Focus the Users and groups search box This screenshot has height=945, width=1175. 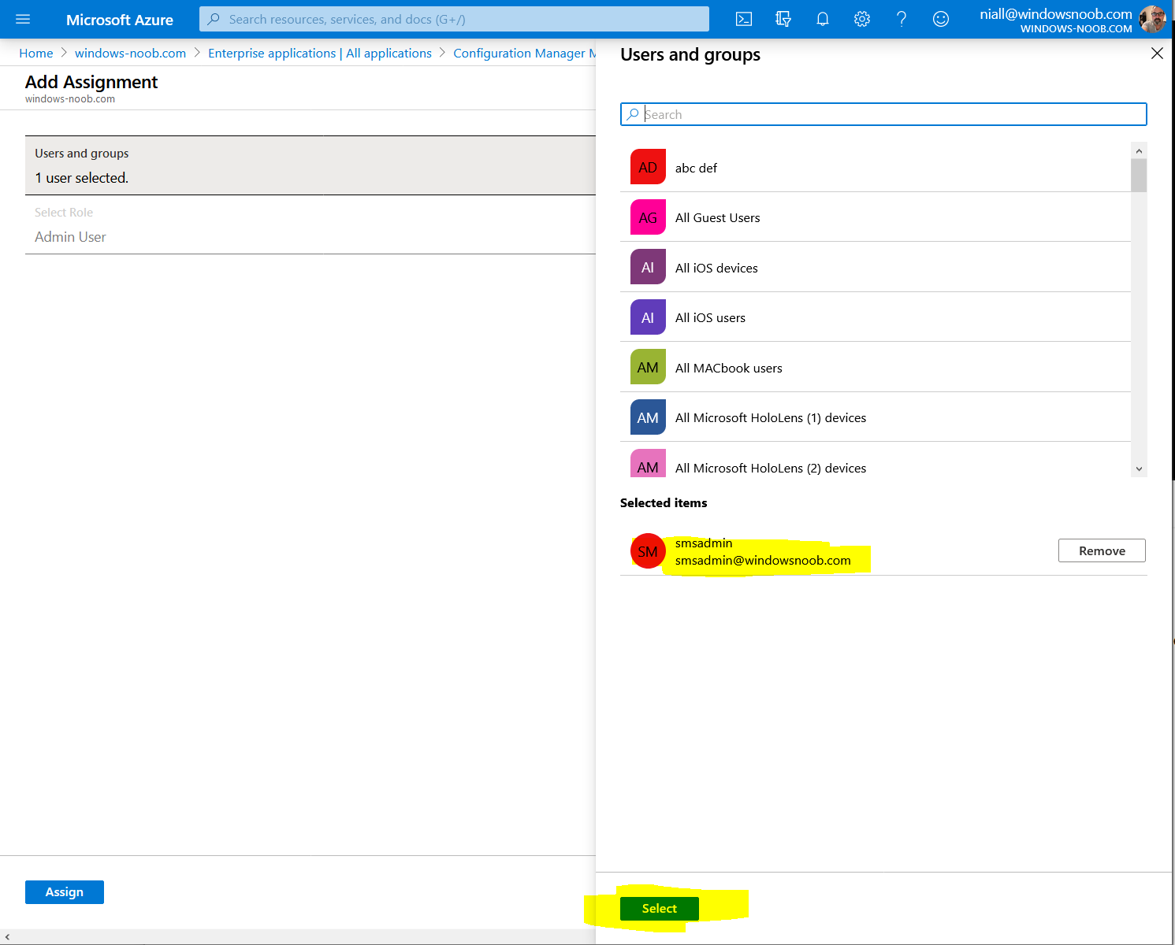883,114
